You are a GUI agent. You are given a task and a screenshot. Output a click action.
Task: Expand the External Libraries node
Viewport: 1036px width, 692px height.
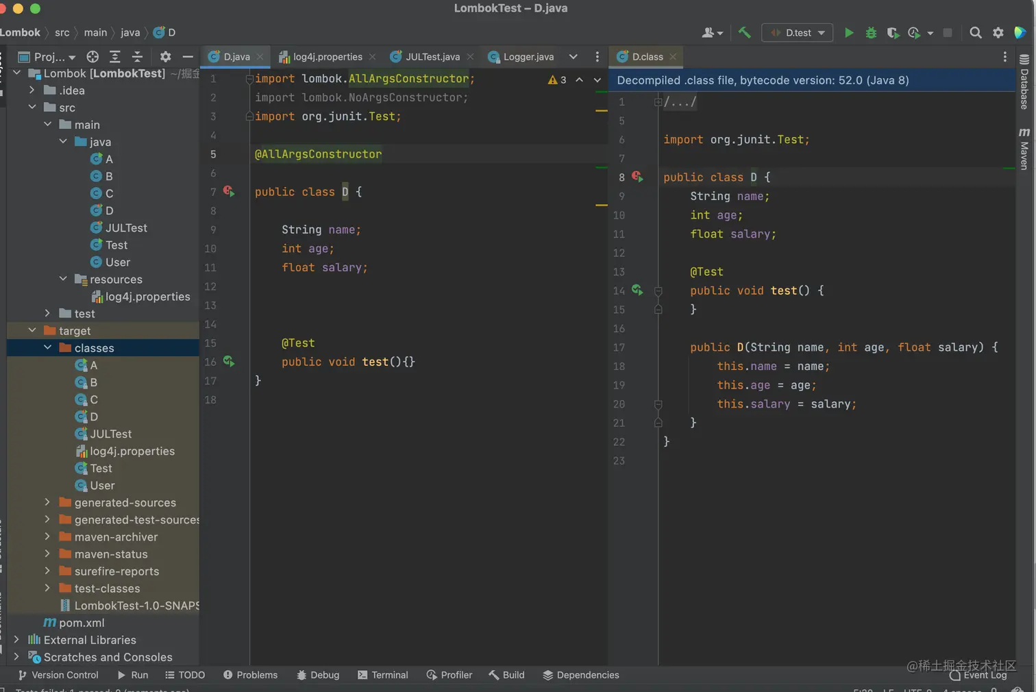click(16, 639)
